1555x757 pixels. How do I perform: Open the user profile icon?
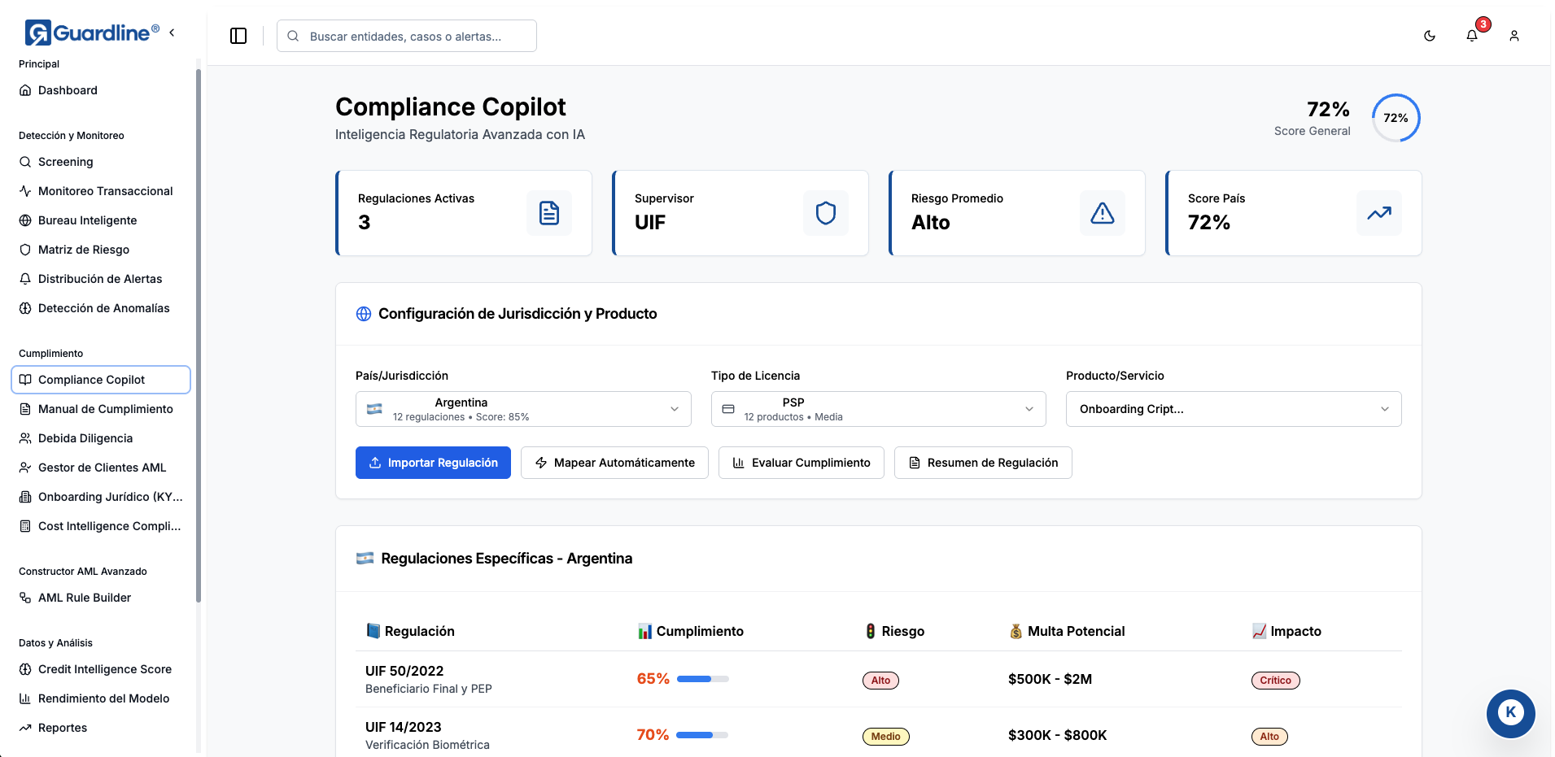pyautogui.click(x=1514, y=36)
